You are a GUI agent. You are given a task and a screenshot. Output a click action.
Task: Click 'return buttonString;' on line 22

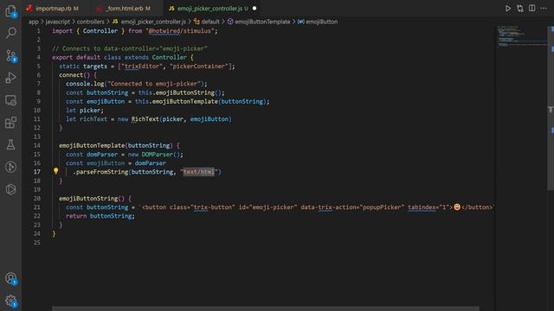point(100,216)
